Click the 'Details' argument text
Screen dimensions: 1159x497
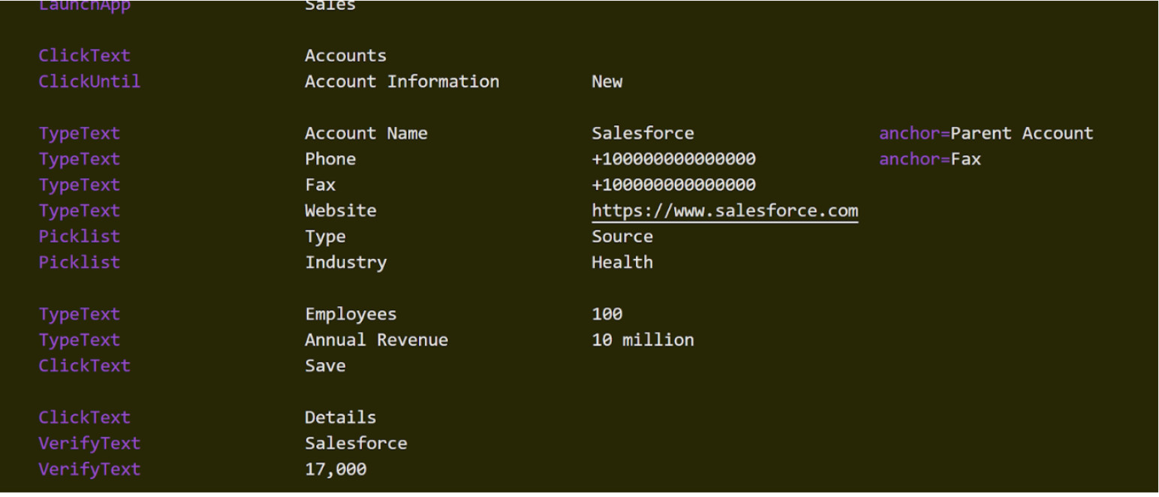click(x=340, y=417)
